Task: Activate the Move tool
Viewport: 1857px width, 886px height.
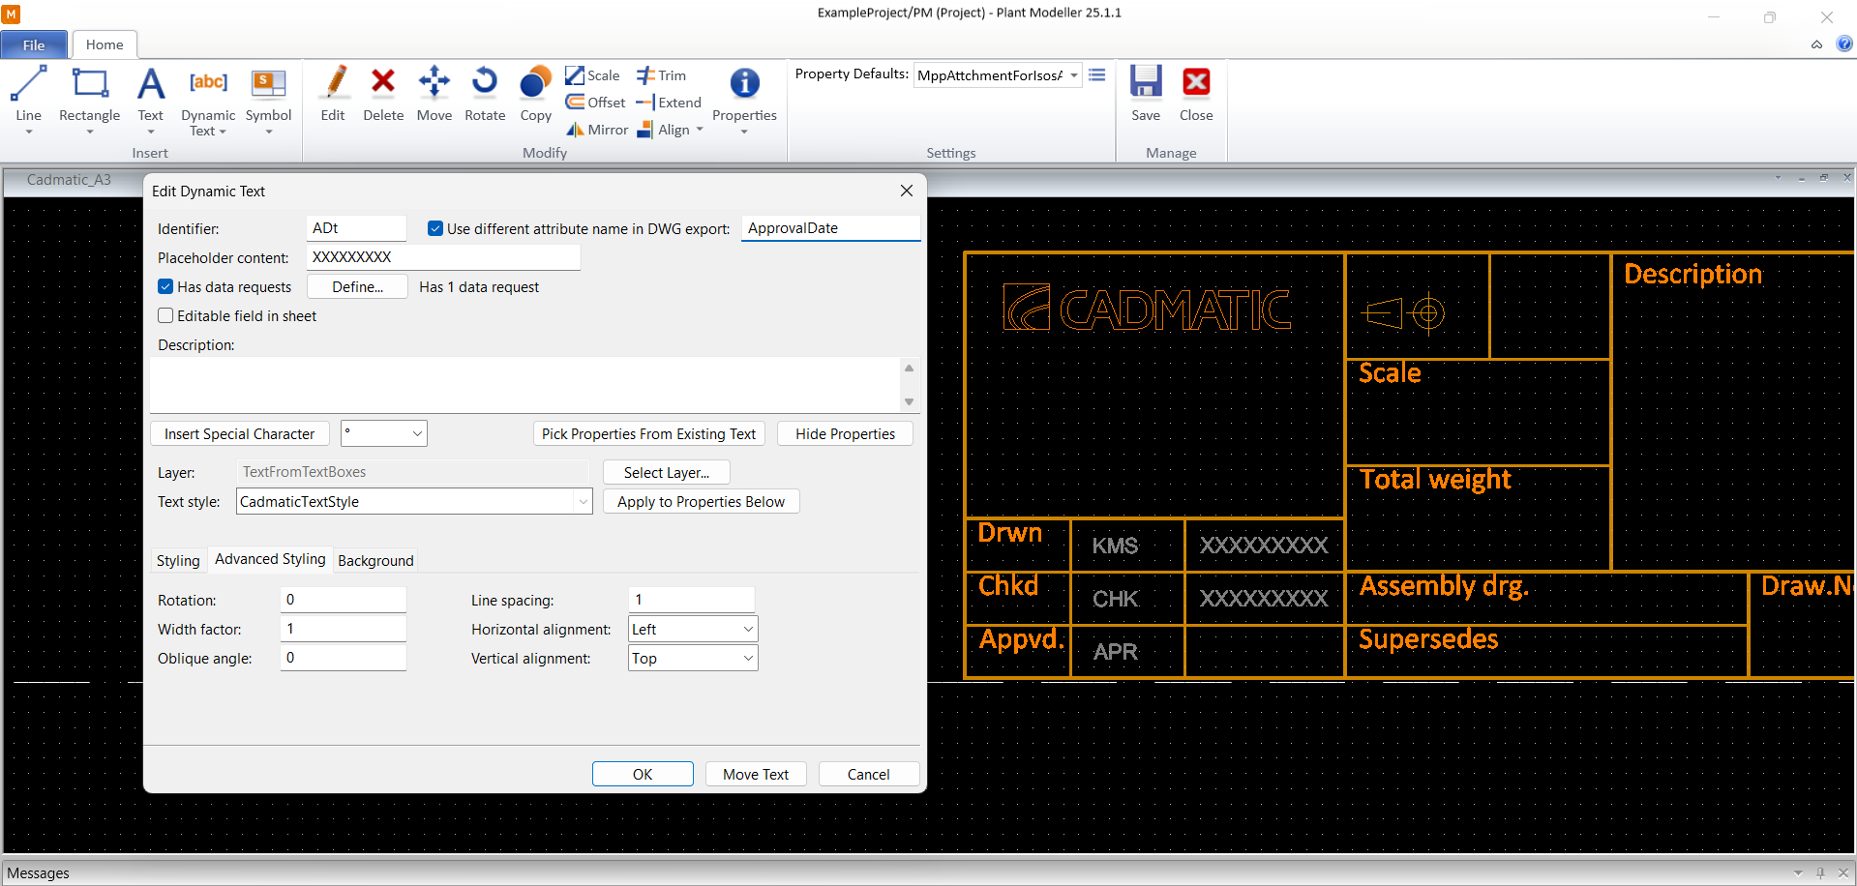Action: point(434,94)
